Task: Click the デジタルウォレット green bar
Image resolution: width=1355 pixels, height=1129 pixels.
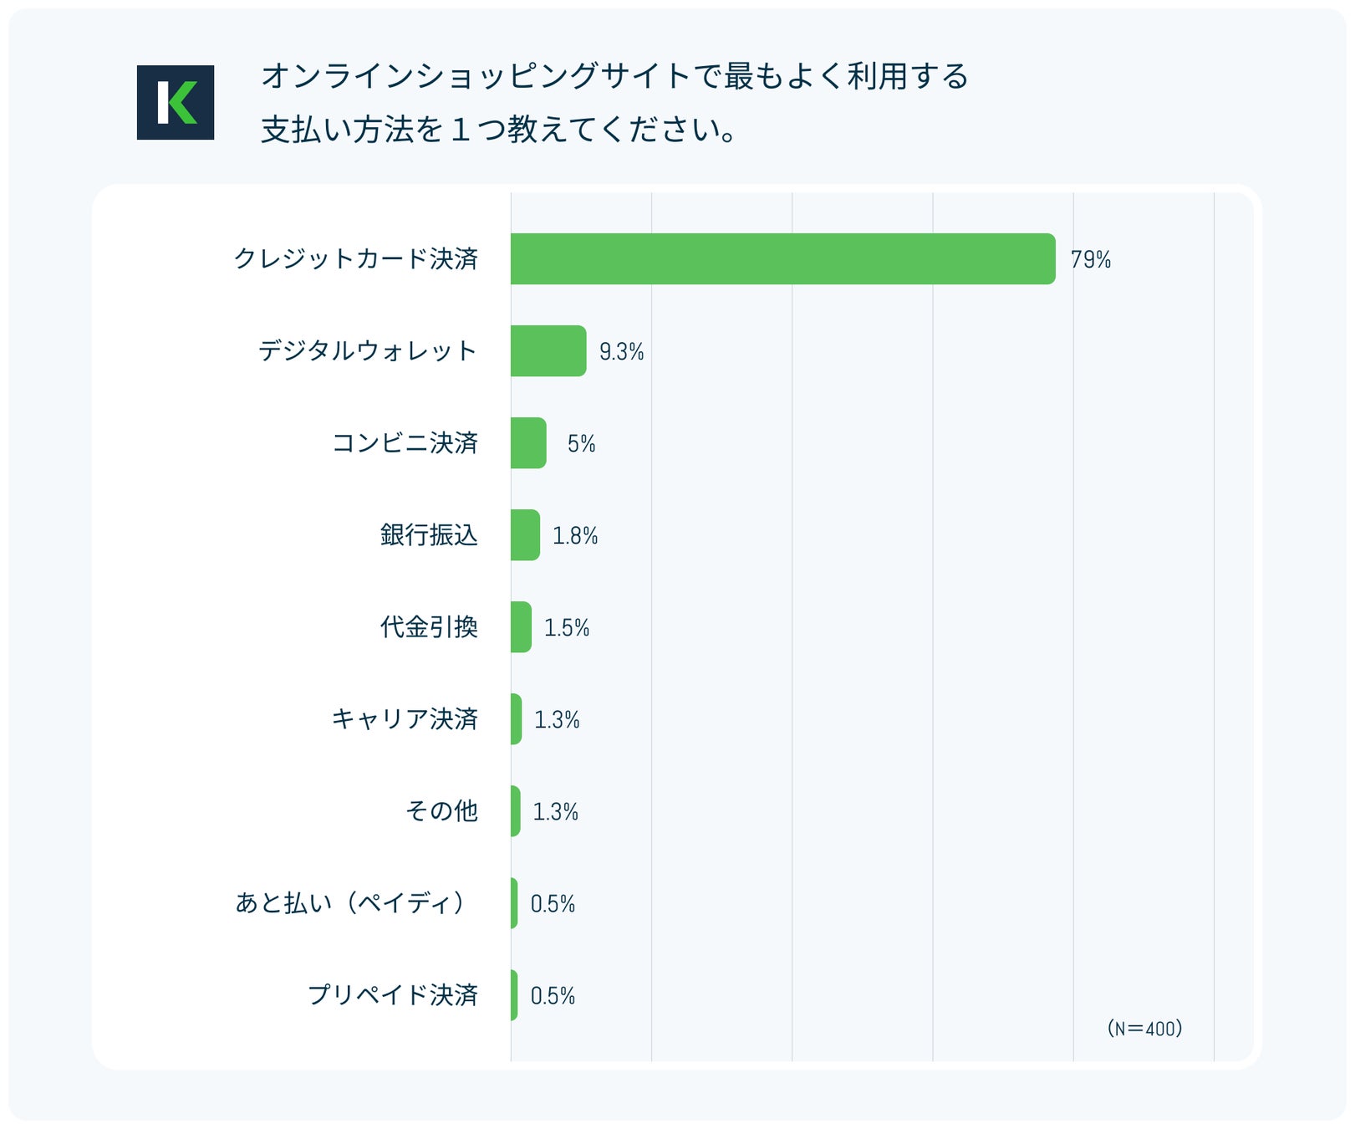Action: (548, 351)
